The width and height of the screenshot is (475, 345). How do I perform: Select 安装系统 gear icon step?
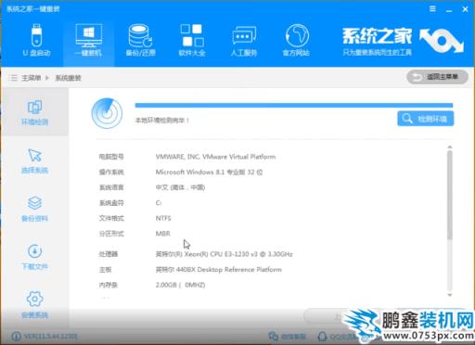click(34, 305)
